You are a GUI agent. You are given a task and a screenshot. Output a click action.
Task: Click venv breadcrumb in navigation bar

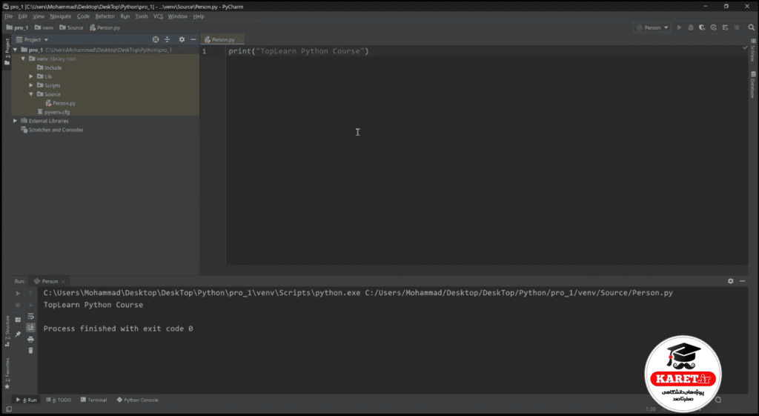tap(44, 27)
